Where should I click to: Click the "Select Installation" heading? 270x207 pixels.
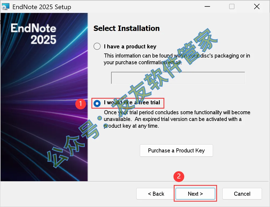[126, 28]
